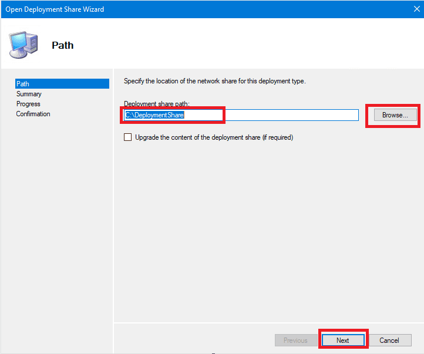Go to the Progress step in sidebar
Screen dimensions: 424x354
pos(28,104)
